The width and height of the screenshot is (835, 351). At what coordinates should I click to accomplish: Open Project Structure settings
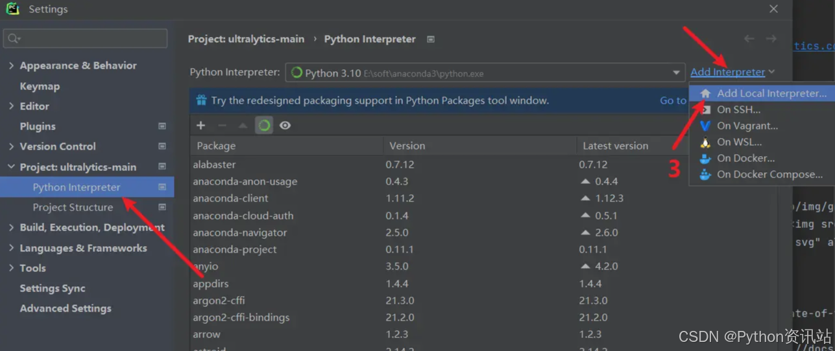click(x=73, y=207)
